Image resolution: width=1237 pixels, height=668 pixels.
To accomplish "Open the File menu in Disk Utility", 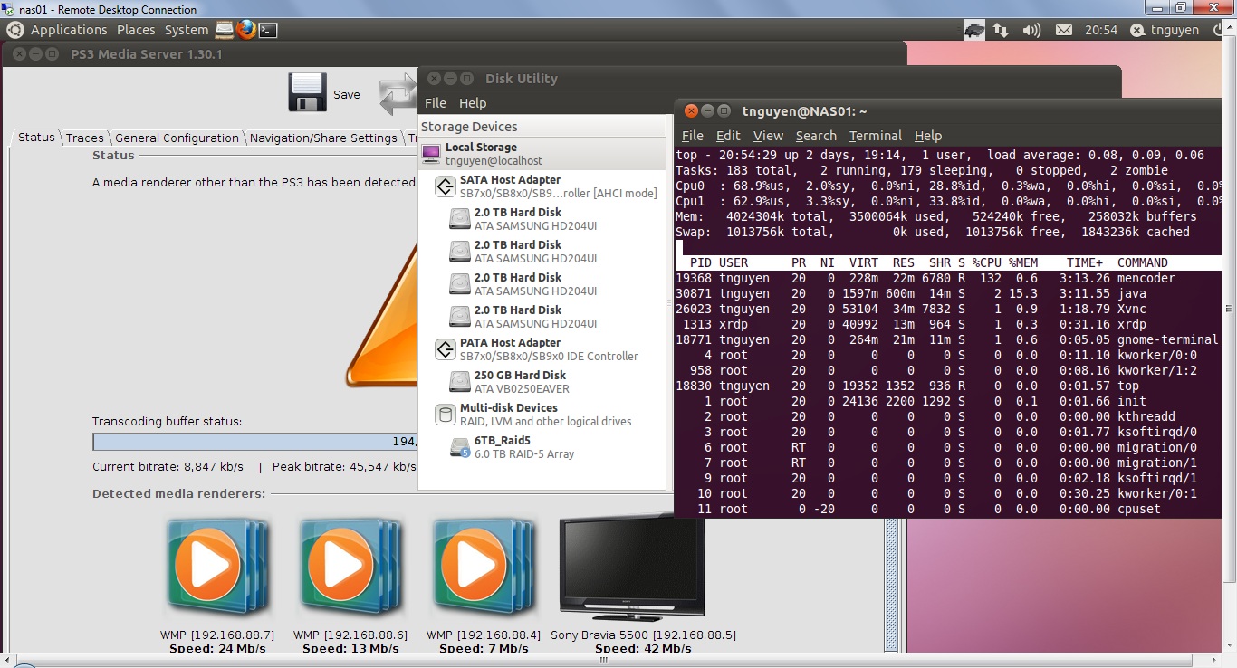I will click(436, 103).
